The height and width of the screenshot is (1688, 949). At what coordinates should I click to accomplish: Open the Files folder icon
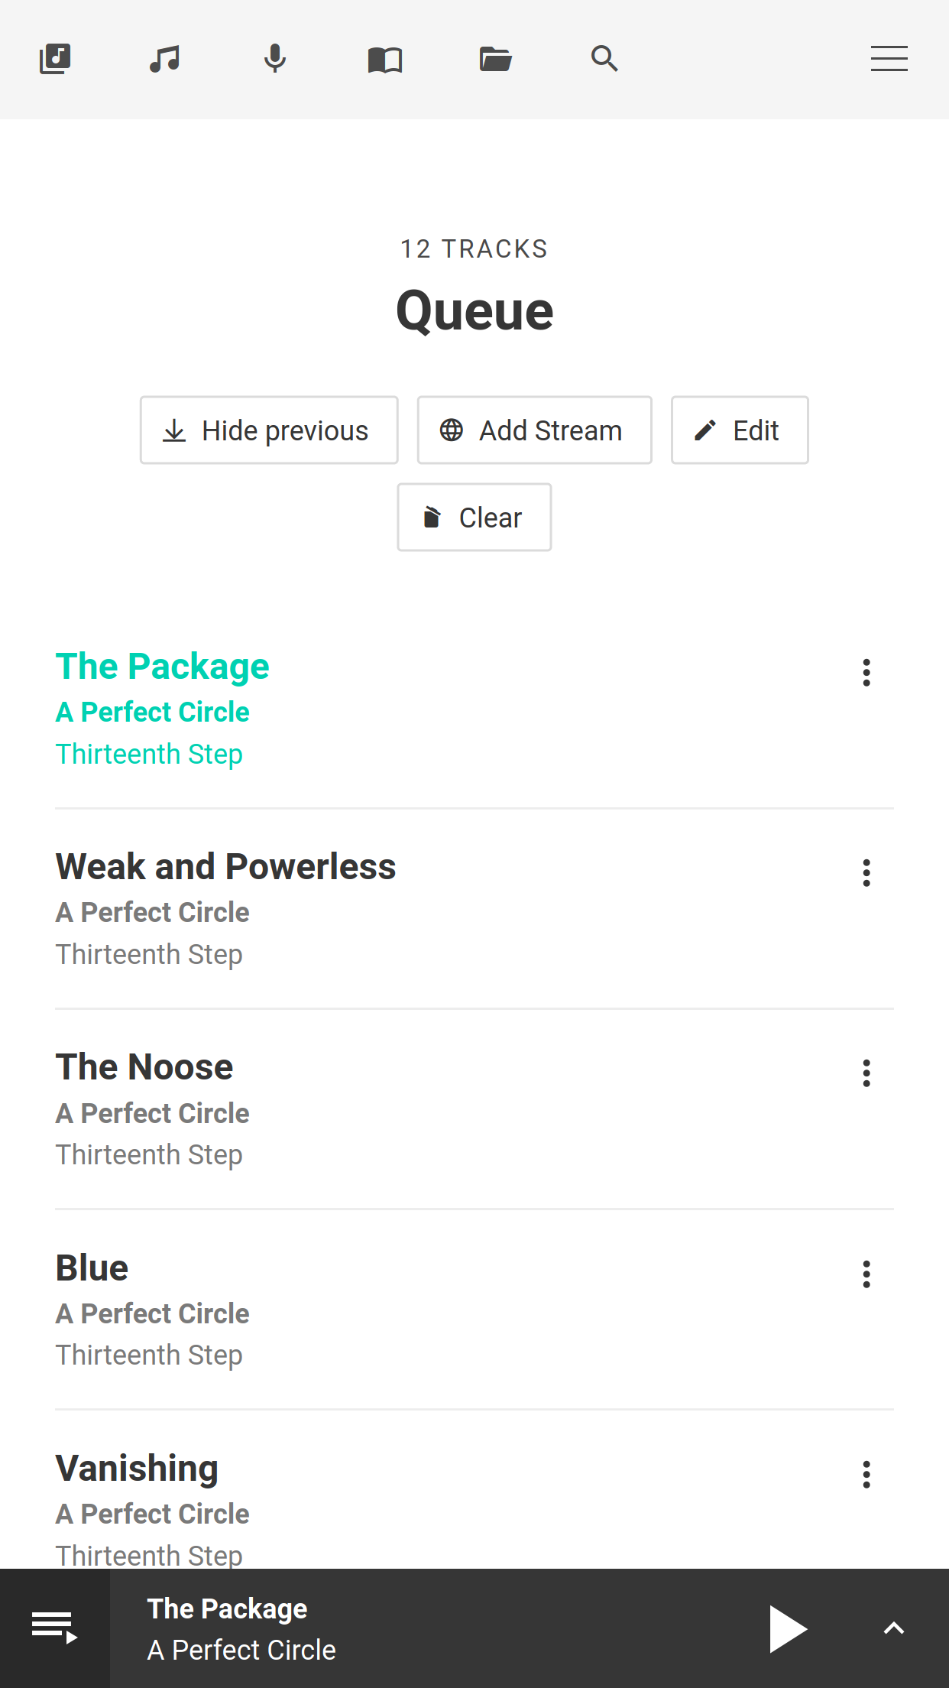(495, 59)
